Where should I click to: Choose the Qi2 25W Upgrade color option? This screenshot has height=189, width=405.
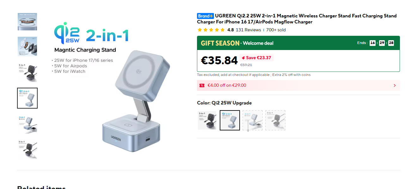(x=230, y=120)
